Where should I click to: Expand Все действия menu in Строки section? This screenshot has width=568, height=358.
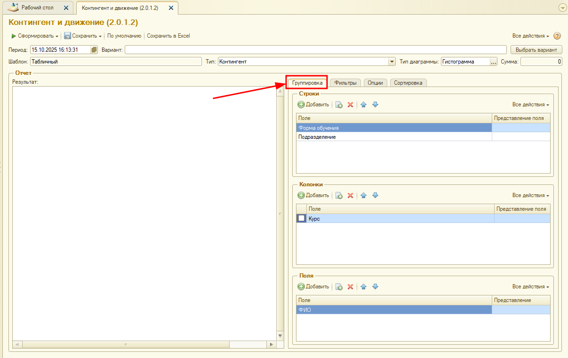point(530,104)
